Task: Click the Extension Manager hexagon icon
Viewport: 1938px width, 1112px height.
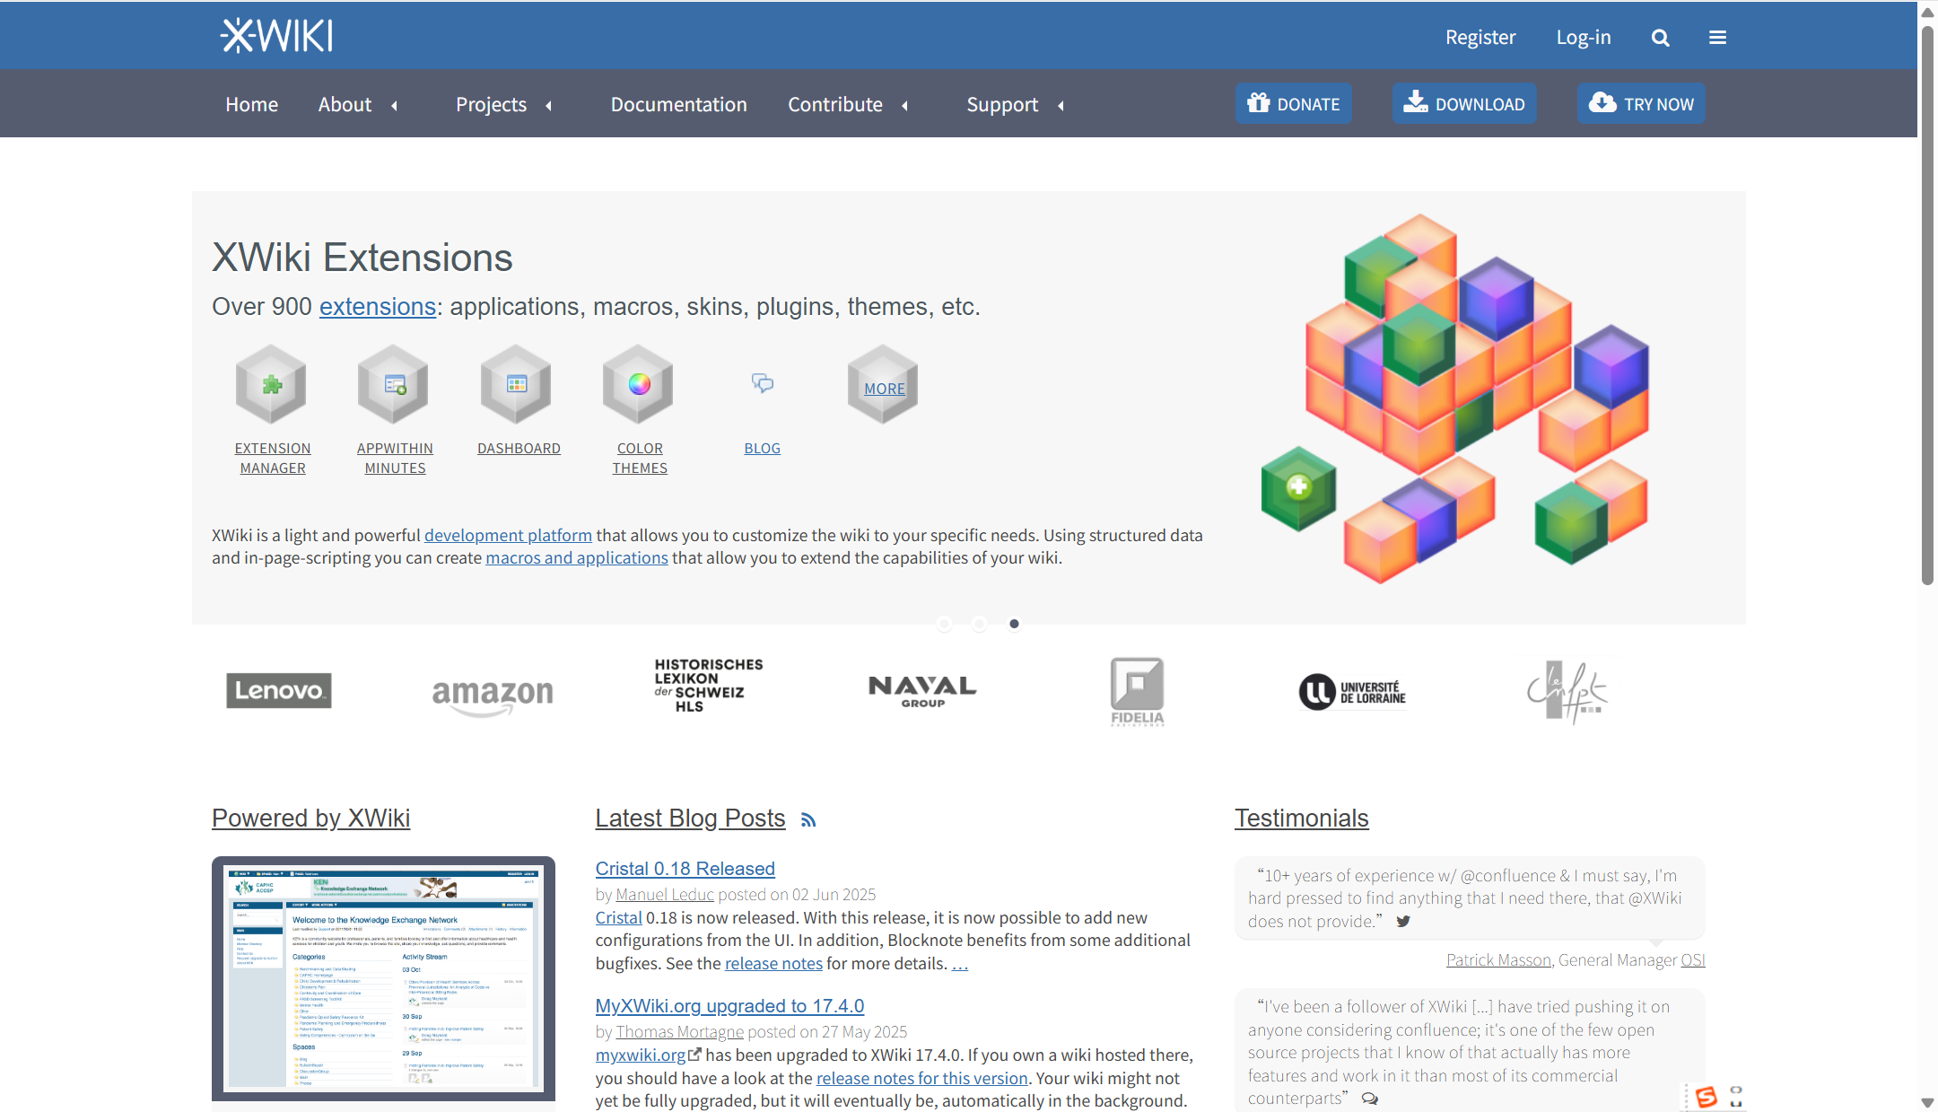Action: click(x=271, y=384)
